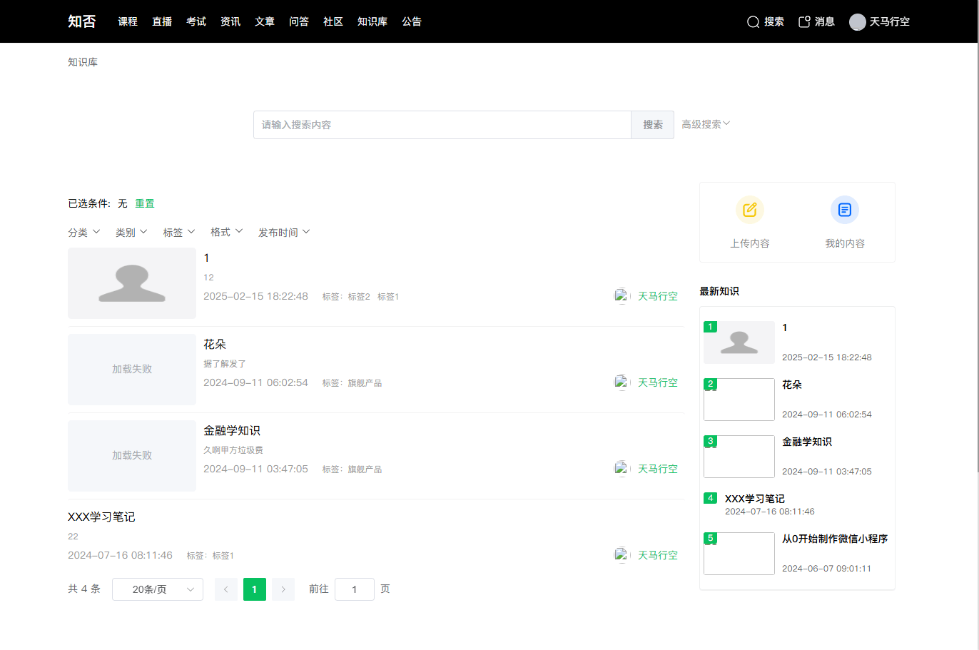
Task: Open thumbnail of first knowledge item
Action: point(132,283)
